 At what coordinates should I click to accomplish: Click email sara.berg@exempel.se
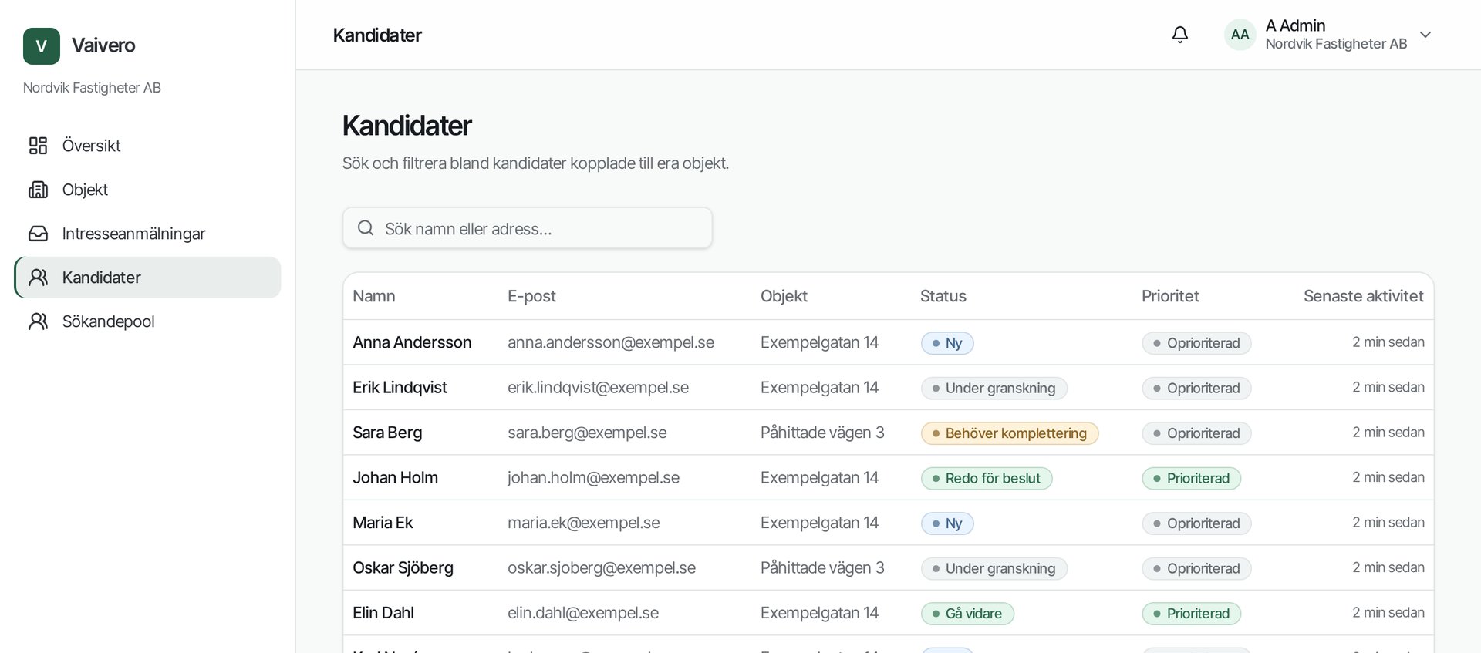587,433
